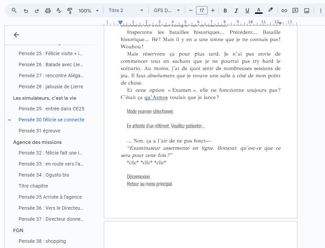
Task: Activate the paint format tool
Action: (70, 11)
